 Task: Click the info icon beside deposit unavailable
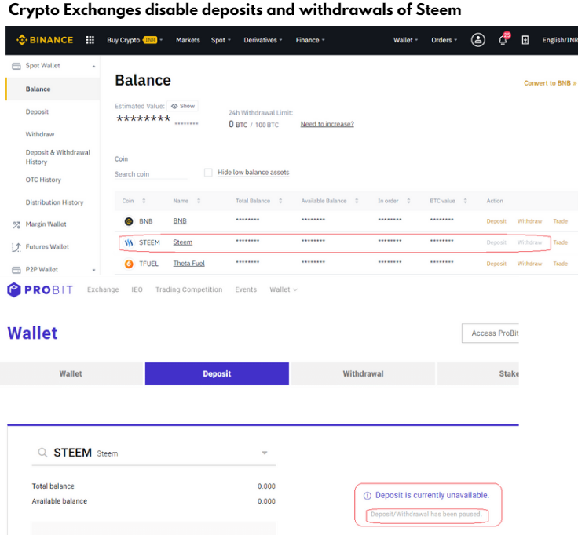tap(368, 496)
